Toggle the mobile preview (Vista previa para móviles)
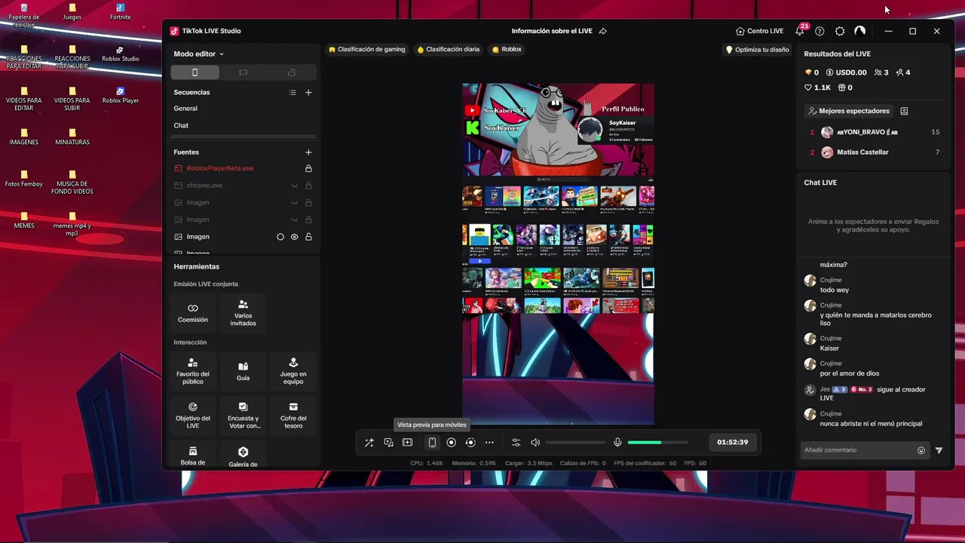The width and height of the screenshot is (965, 543). click(432, 443)
